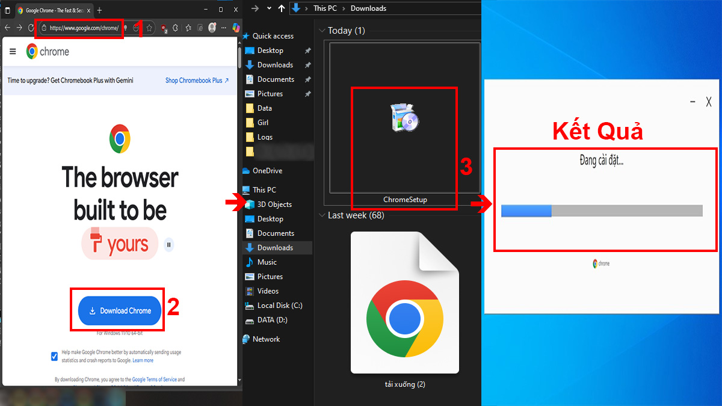Open the tab actions menu icon
The width and height of the screenshot is (722, 406).
coord(7,10)
